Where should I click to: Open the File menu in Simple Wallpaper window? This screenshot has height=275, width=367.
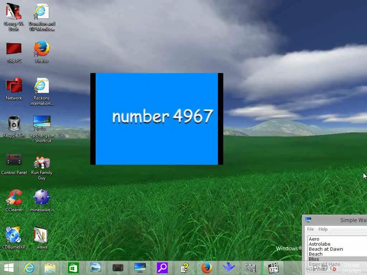point(310,229)
